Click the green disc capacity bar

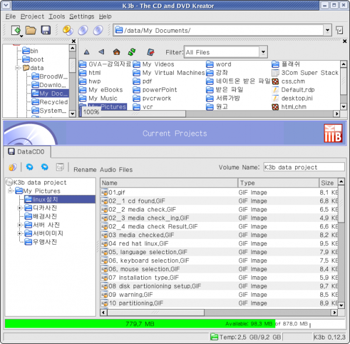tap(140, 324)
